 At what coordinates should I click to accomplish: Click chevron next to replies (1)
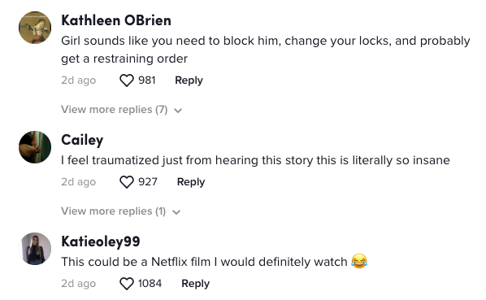176,212
